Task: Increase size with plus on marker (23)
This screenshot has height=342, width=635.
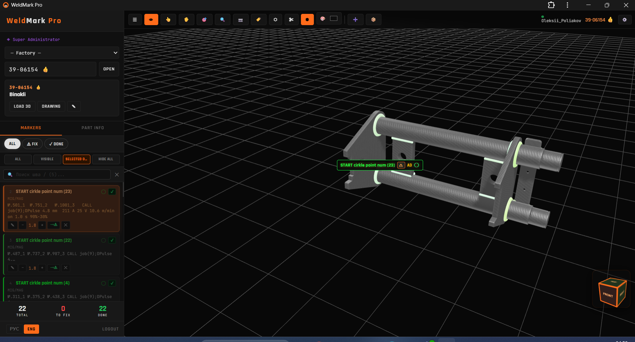Action: click(x=42, y=225)
